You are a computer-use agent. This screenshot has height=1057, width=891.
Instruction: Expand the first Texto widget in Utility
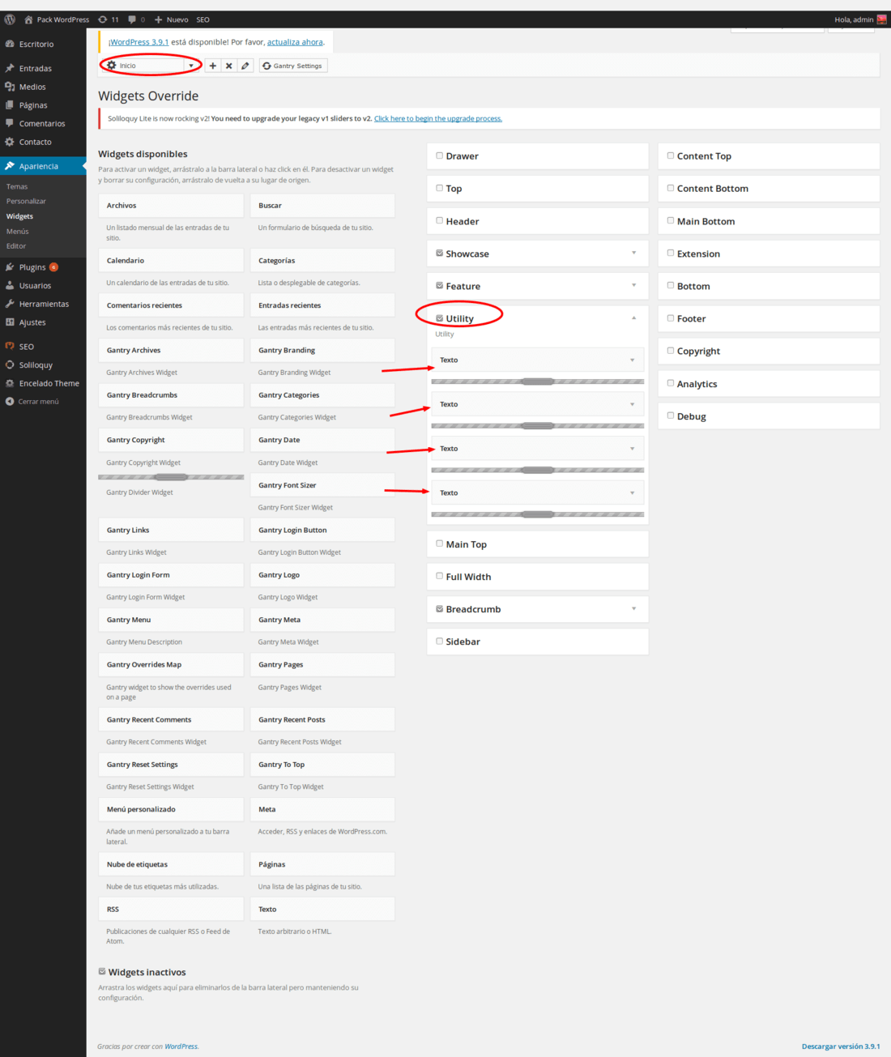633,360
